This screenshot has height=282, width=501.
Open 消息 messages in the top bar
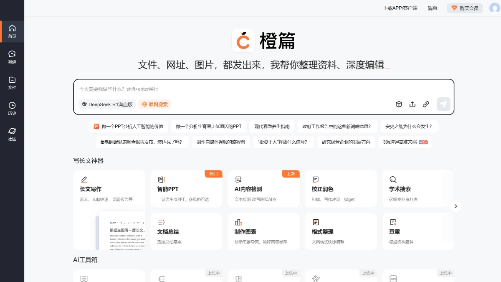coord(433,8)
